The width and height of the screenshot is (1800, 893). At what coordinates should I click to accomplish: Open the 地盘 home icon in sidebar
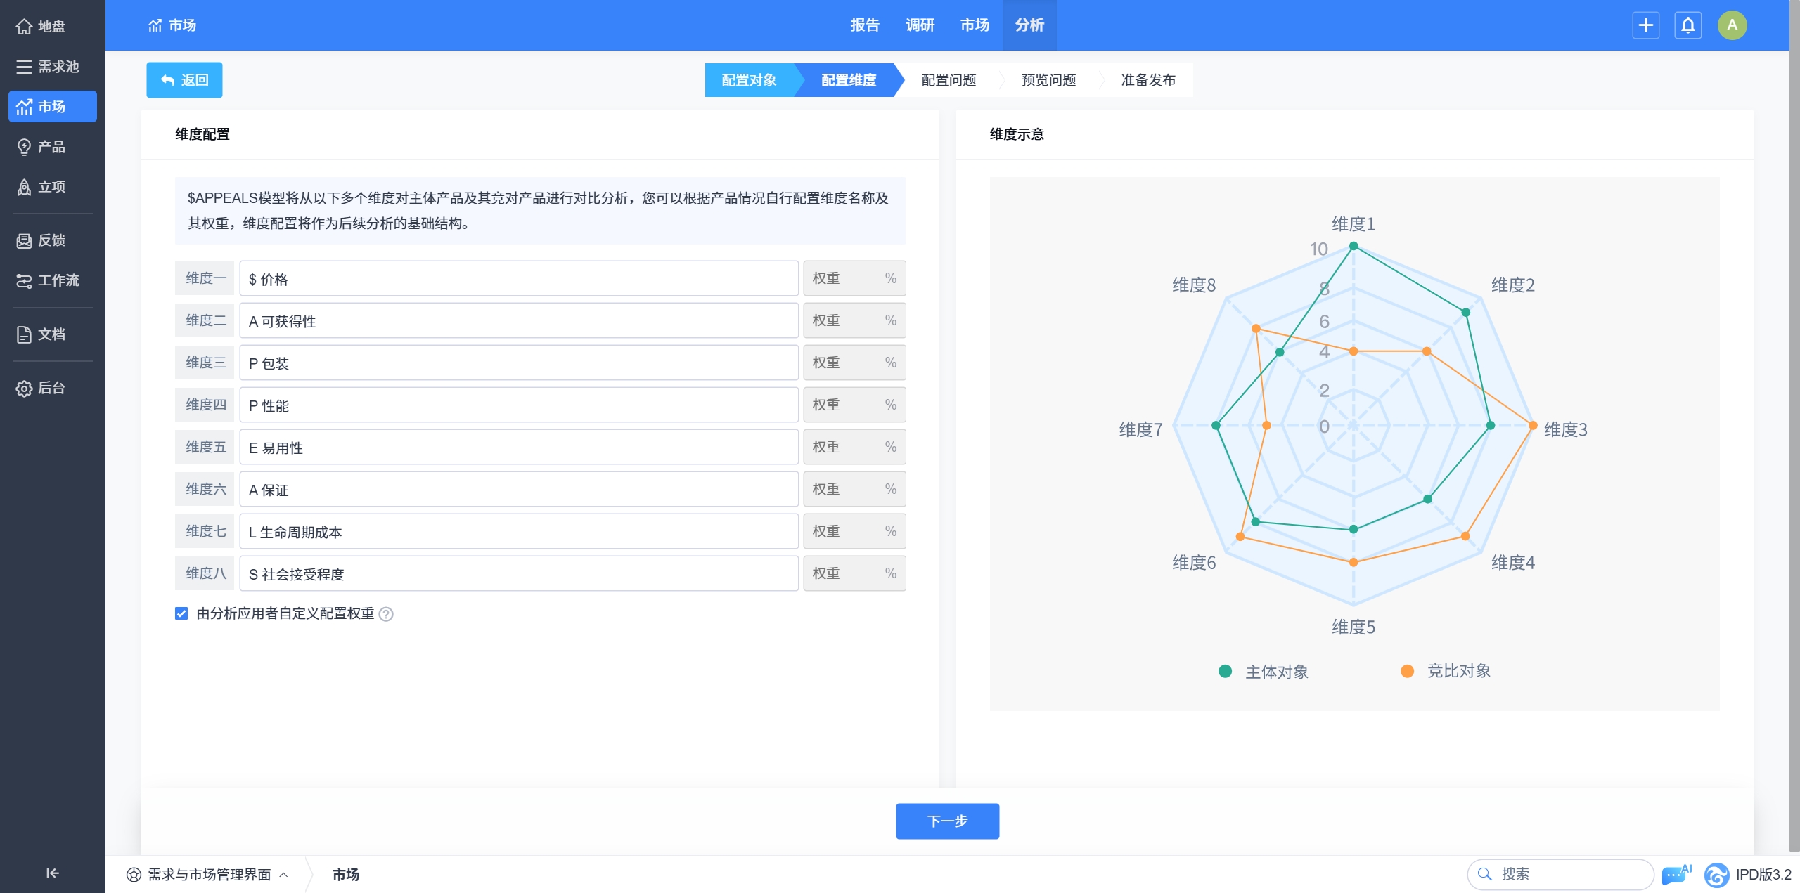click(x=24, y=27)
